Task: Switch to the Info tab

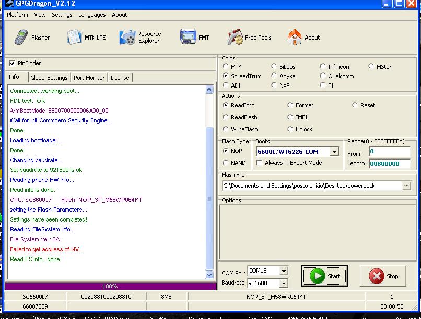Action: click(14, 77)
